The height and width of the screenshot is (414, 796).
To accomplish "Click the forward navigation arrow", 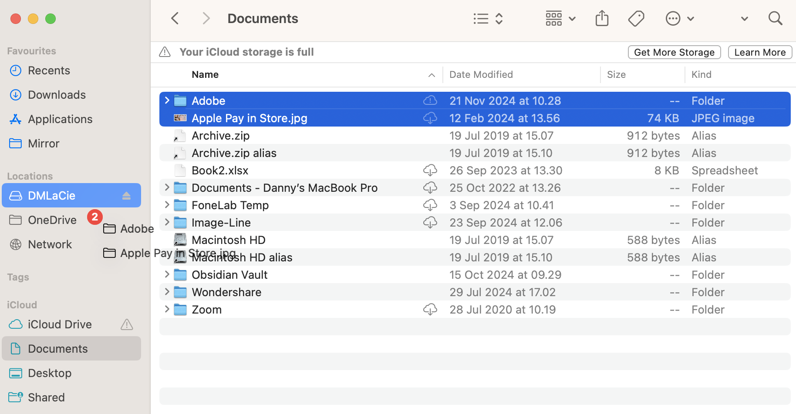I will pos(206,18).
